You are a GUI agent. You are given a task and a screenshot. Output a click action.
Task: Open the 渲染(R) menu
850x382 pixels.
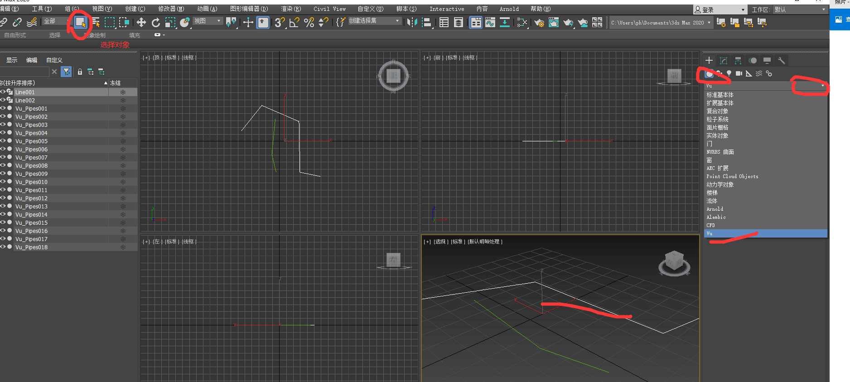(290, 9)
